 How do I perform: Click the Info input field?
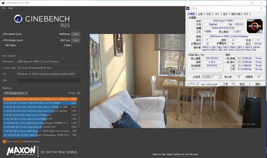tap(49, 80)
